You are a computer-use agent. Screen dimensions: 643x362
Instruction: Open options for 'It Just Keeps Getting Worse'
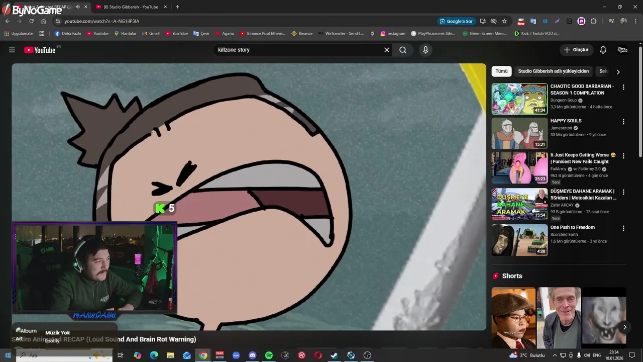(623, 156)
